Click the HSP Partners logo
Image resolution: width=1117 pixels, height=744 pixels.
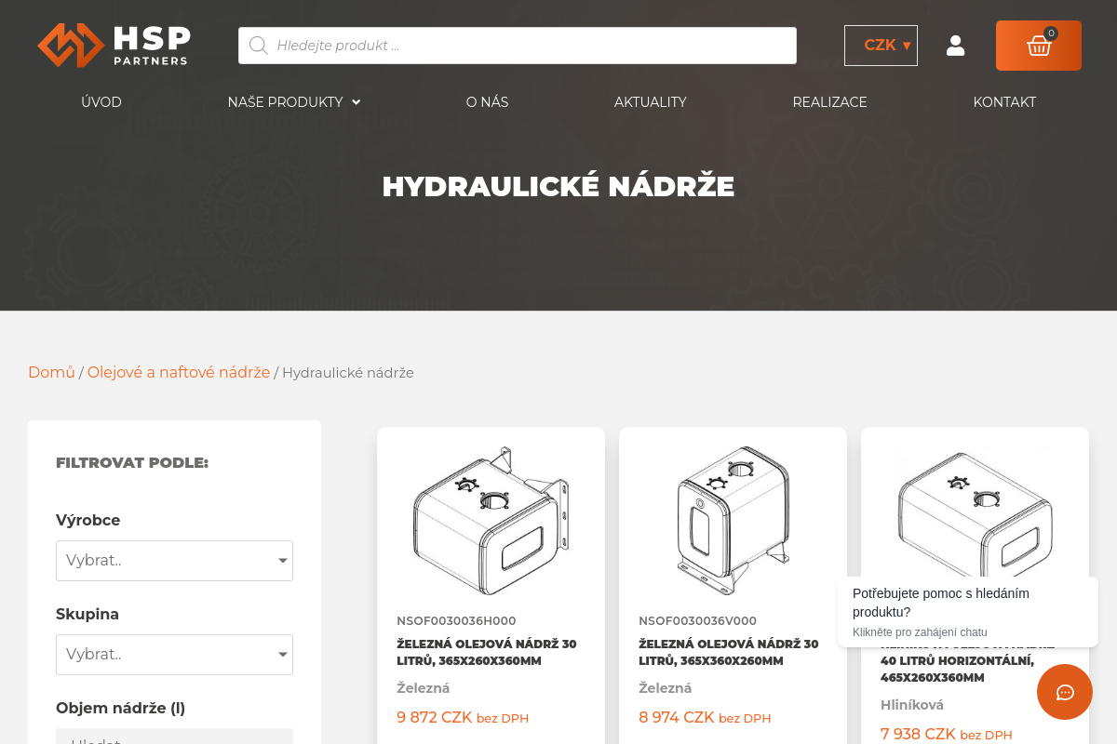[114, 44]
